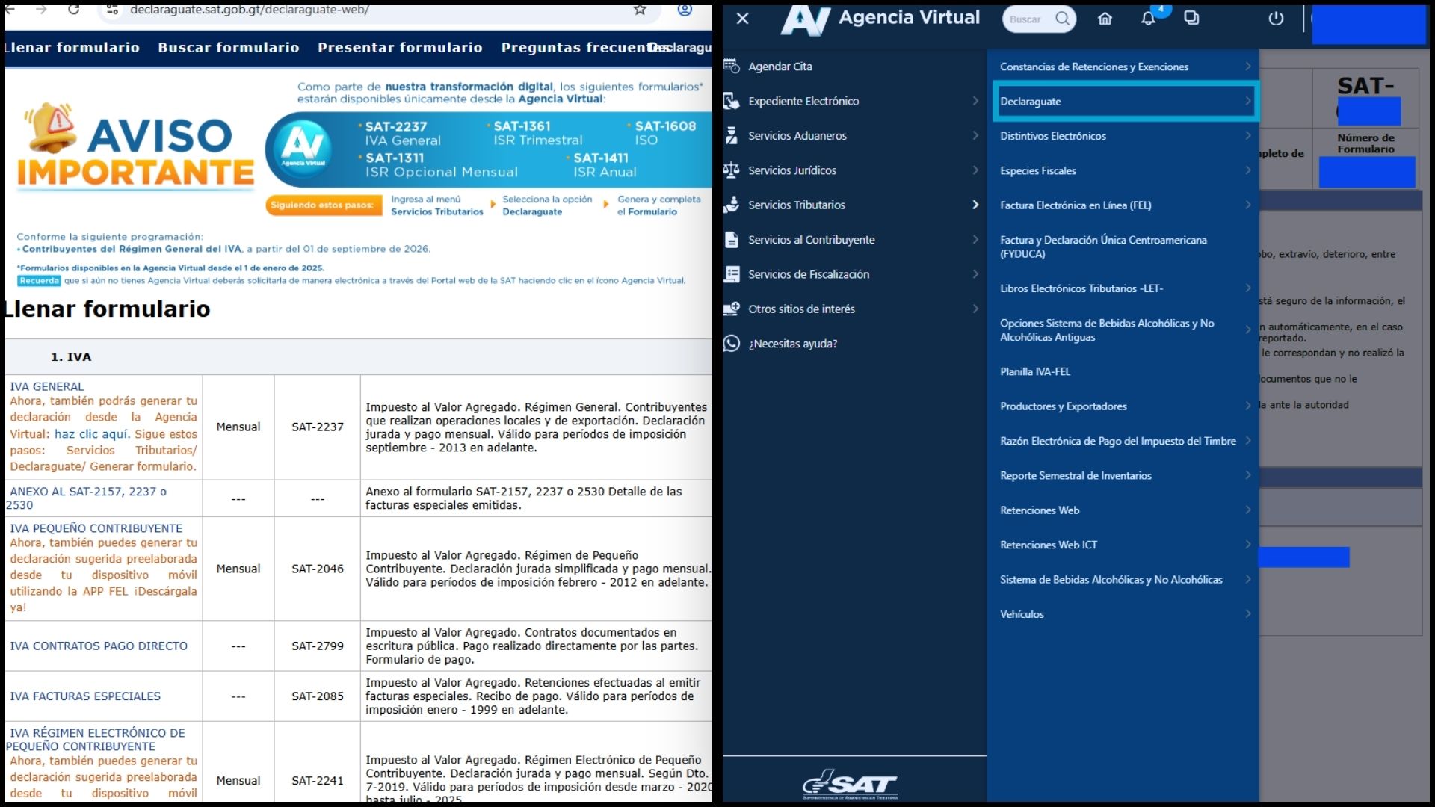
Task: Expand Servicios al Contribuyente submenu arrow
Action: click(x=975, y=239)
